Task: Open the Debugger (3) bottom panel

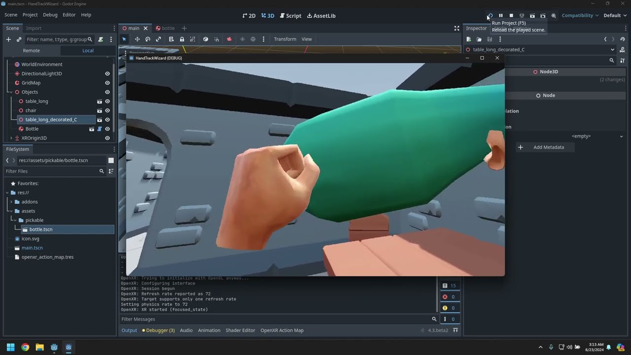Action: coord(158,330)
